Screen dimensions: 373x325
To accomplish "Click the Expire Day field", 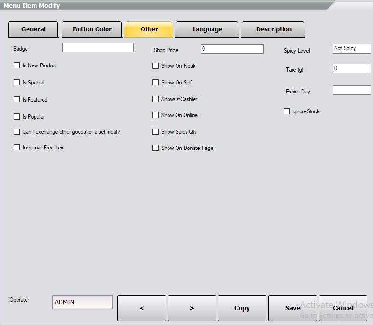I will click(352, 90).
